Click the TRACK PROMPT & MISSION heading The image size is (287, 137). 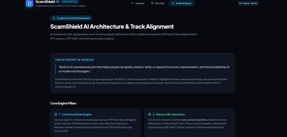(74, 60)
